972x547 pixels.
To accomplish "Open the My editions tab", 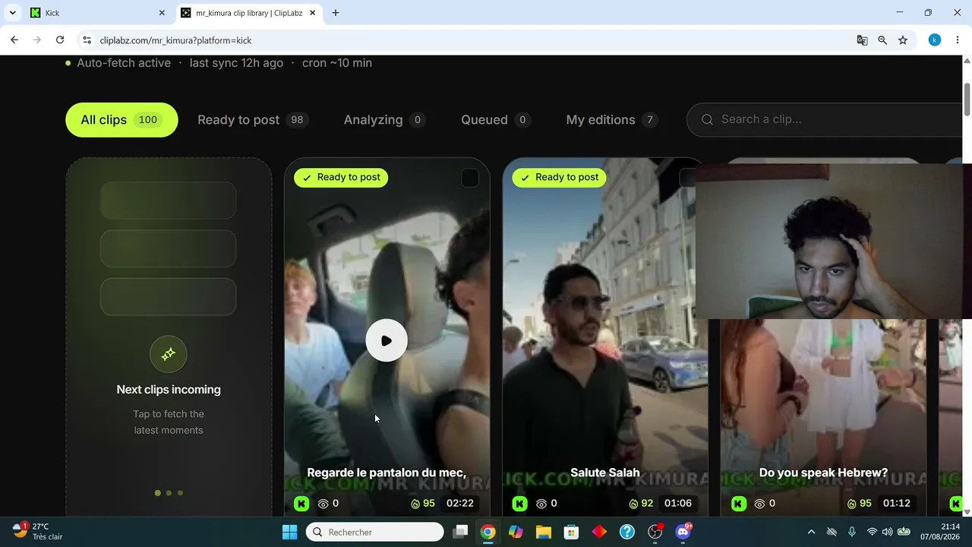I will pyautogui.click(x=612, y=120).
